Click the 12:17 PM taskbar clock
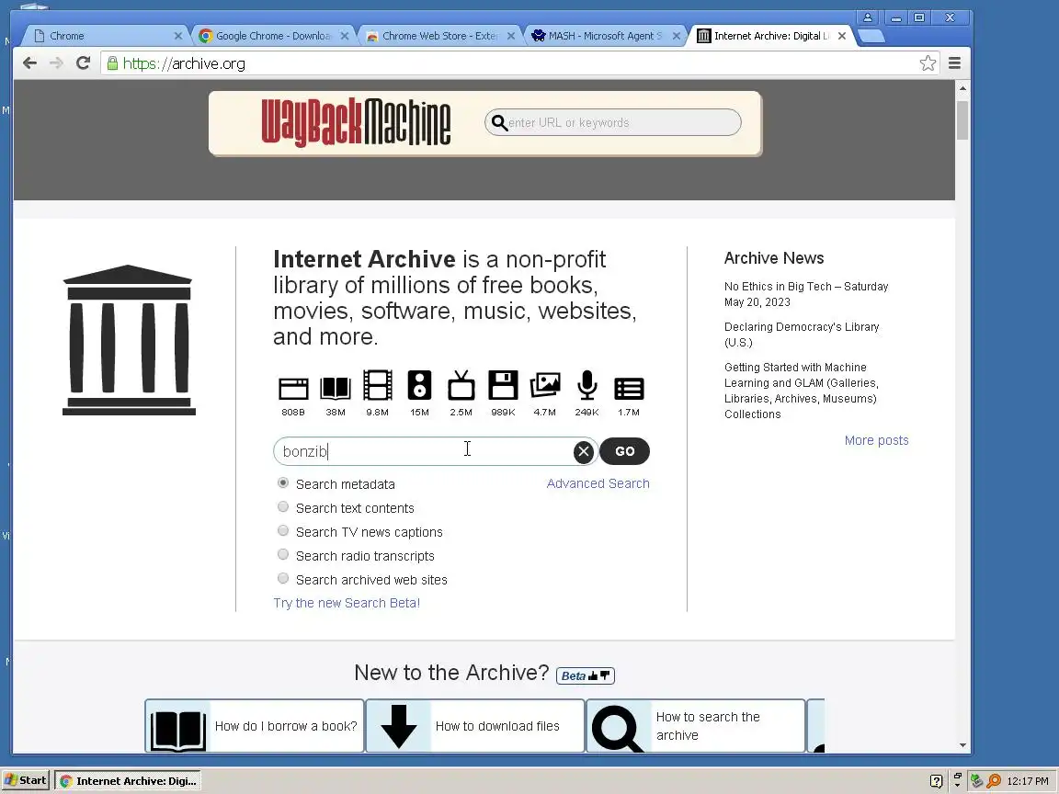 [x=1027, y=781]
